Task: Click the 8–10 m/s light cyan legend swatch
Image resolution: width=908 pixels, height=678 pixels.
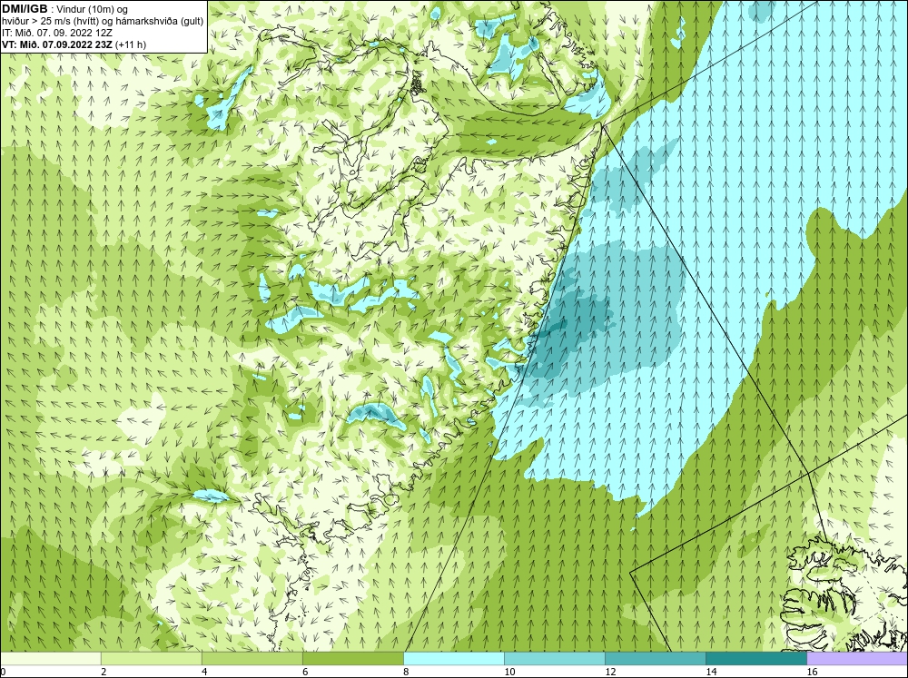Action: pyautogui.click(x=453, y=658)
